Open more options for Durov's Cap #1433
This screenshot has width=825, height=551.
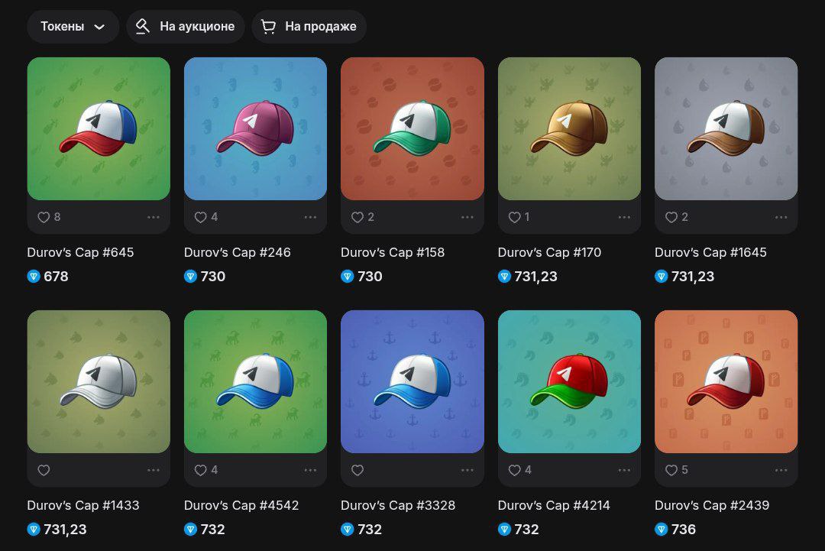[x=153, y=470]
